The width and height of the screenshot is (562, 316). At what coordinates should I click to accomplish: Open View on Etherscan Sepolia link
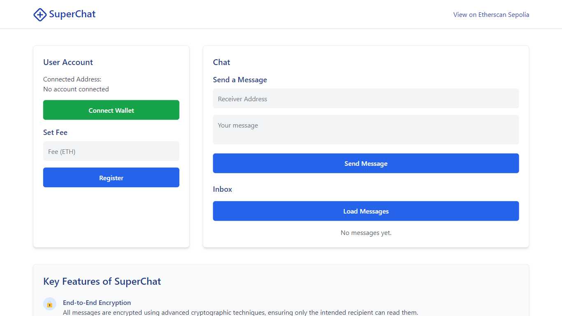point(491,15)
